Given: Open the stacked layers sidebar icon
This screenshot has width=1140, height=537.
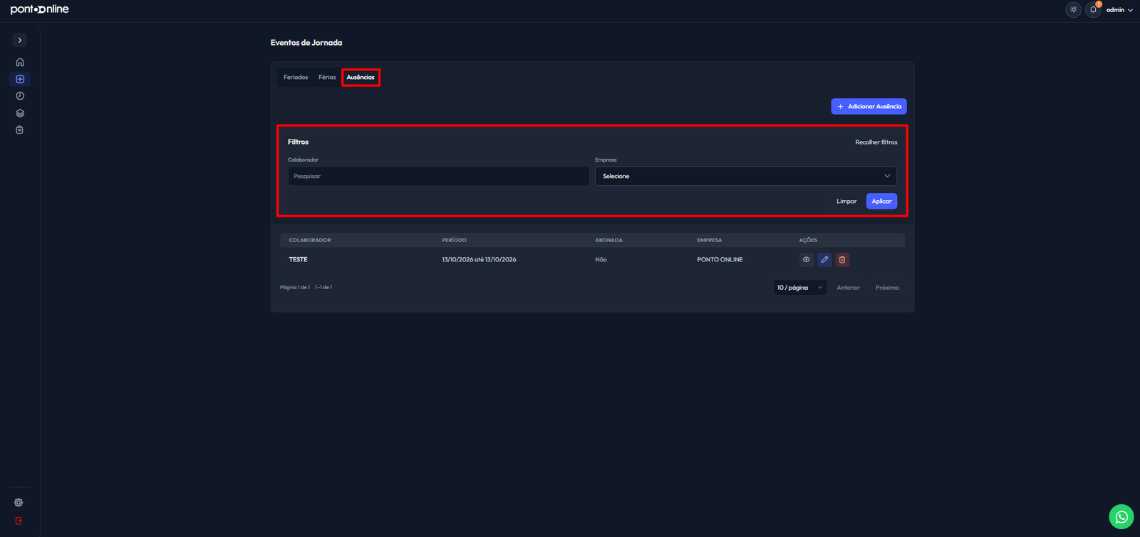Looking at the screenshot, I should [20, 113].
